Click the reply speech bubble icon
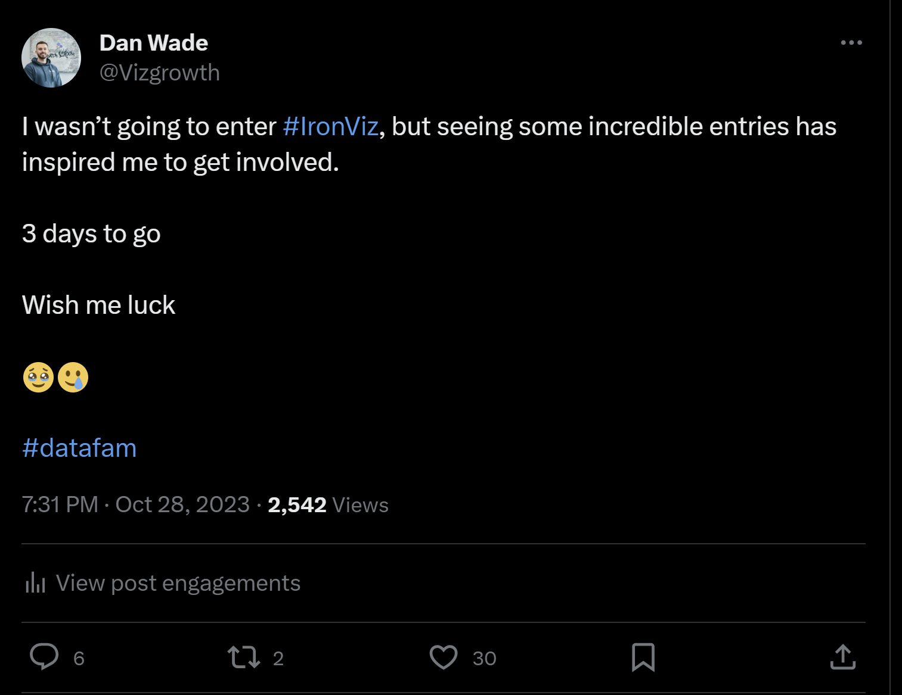 (44, 657)
